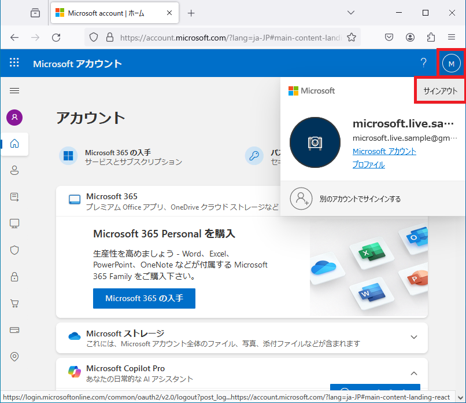
Task: Open the Your info person sidebar icon
Action: click(14, 170)
